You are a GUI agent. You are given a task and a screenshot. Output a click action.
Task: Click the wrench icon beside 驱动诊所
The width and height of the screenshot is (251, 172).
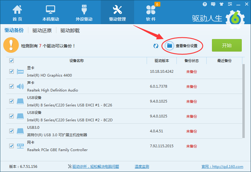(70, 167)
